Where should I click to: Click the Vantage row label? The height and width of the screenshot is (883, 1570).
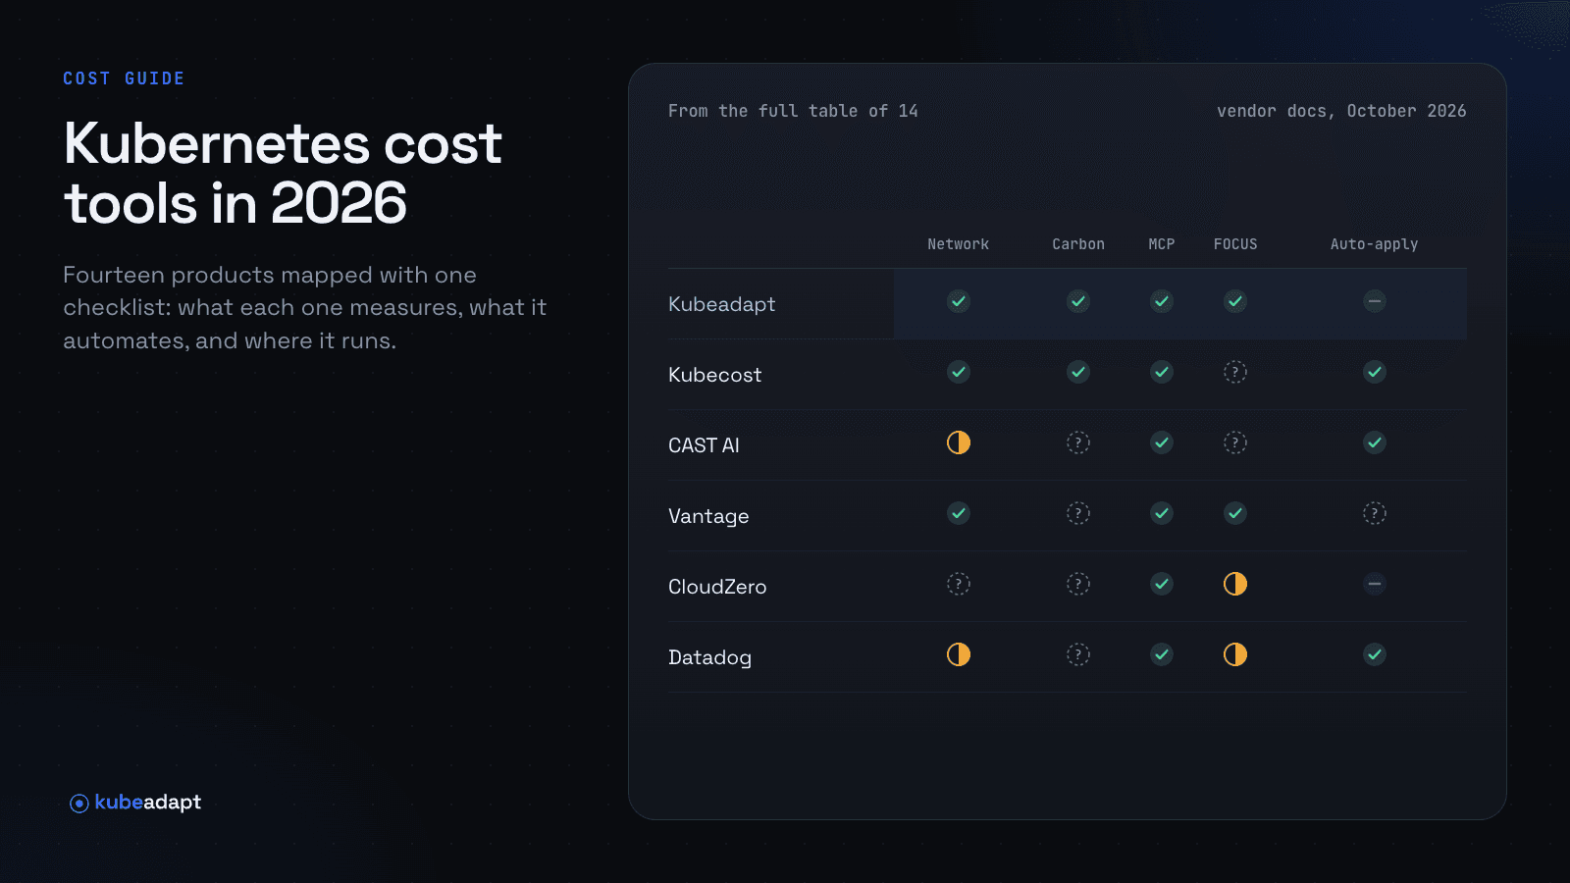pos(708,516)
